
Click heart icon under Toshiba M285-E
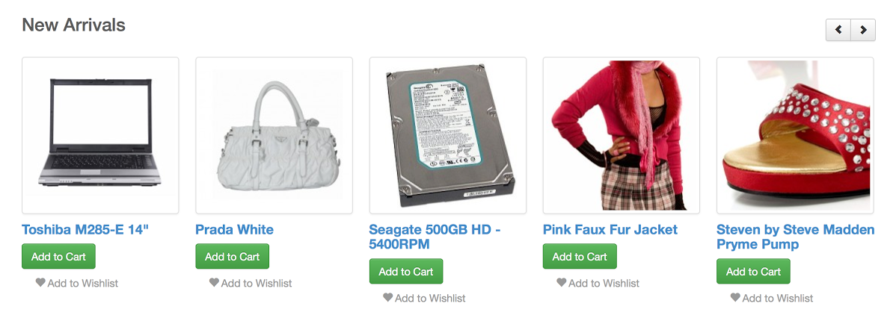point(40,282)
